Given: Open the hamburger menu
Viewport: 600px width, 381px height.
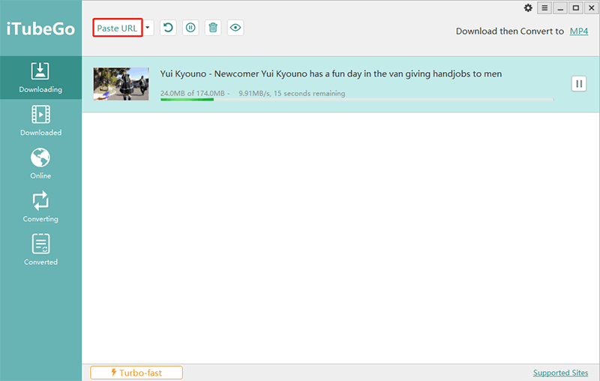Looking at the screenshot, I should (544, 8).
